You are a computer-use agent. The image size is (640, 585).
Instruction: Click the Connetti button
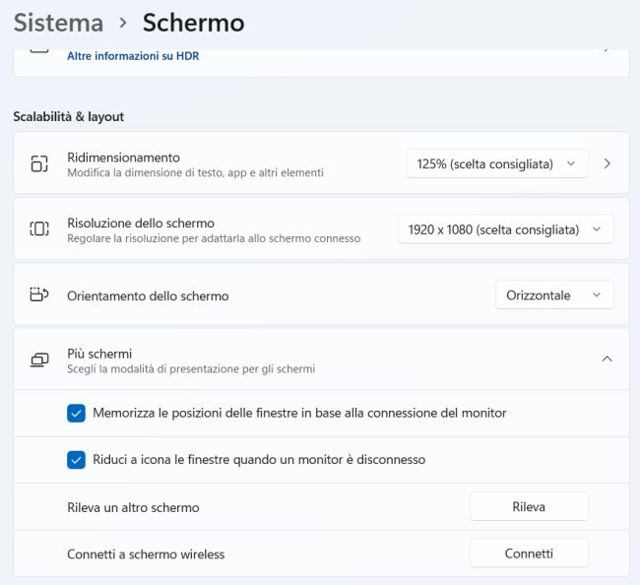529,553
